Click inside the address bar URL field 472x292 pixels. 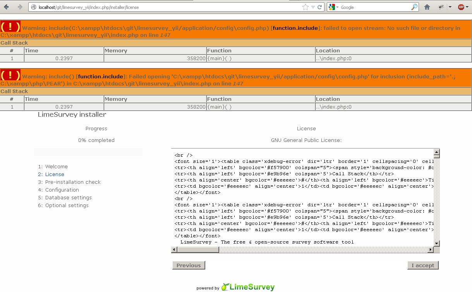166,7
